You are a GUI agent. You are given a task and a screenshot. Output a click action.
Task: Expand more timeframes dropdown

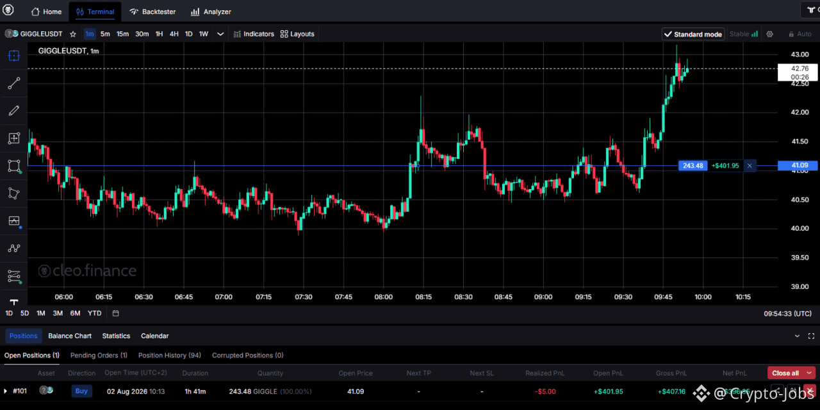tap(220, 34)
